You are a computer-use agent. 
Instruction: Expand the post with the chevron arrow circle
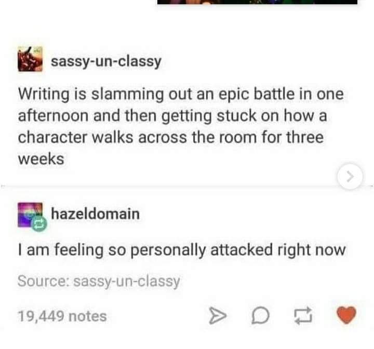[x=350, y=177]
